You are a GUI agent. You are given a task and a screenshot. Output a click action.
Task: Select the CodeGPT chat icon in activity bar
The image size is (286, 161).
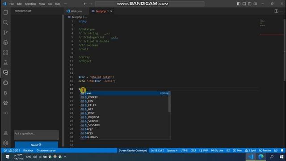pyautogui.click(x=6, y=72)
